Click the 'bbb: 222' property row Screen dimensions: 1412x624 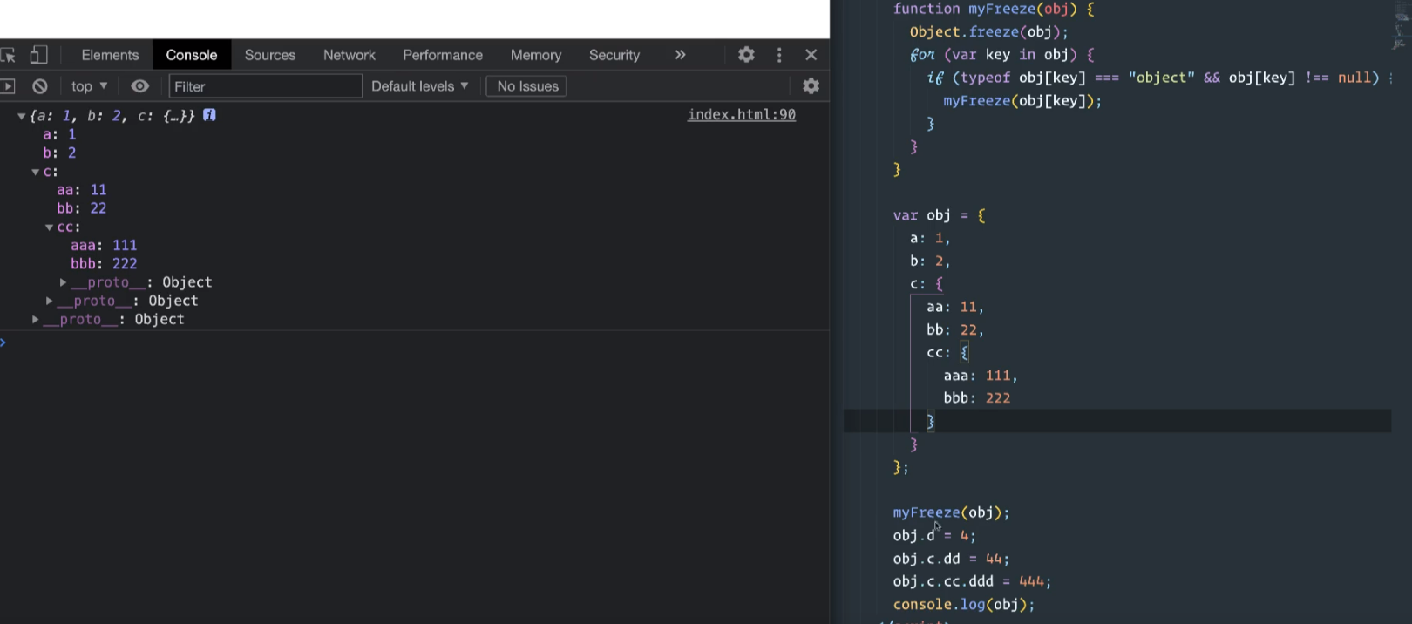click(x=104, y=264)
